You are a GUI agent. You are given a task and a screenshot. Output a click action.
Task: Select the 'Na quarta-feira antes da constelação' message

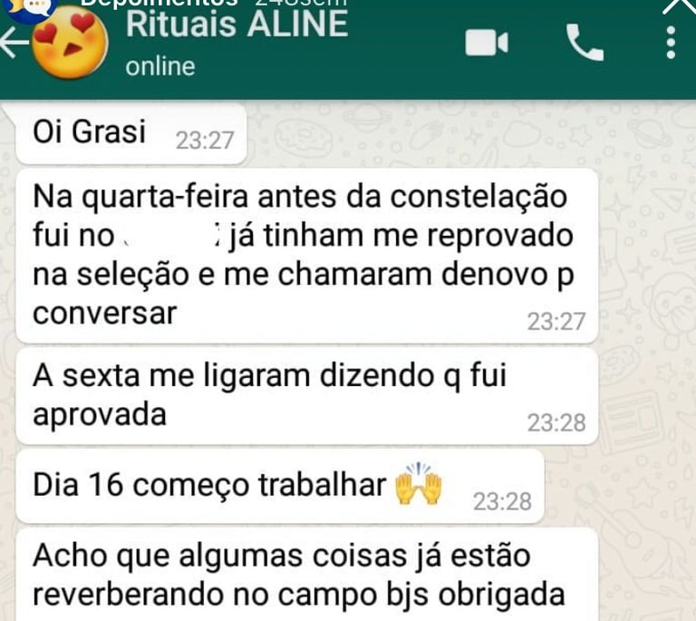(306, 256)
